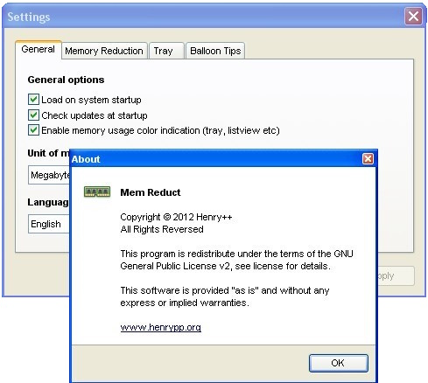Click OK in the About dialog
Screen dimensions: 428x383
[x=339, y=363]
